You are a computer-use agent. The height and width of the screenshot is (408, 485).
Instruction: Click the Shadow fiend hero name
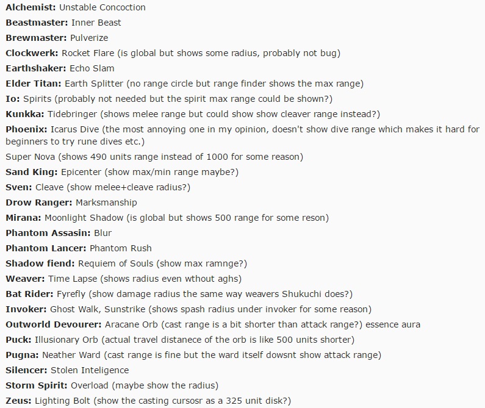40,263
